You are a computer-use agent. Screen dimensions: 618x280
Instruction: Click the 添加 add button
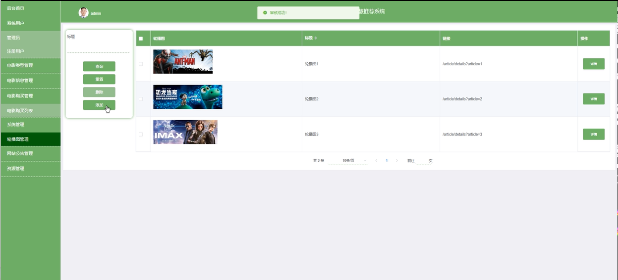tap(99, 105)
